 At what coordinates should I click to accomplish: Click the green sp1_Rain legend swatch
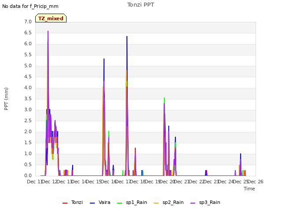pos(119,203)
